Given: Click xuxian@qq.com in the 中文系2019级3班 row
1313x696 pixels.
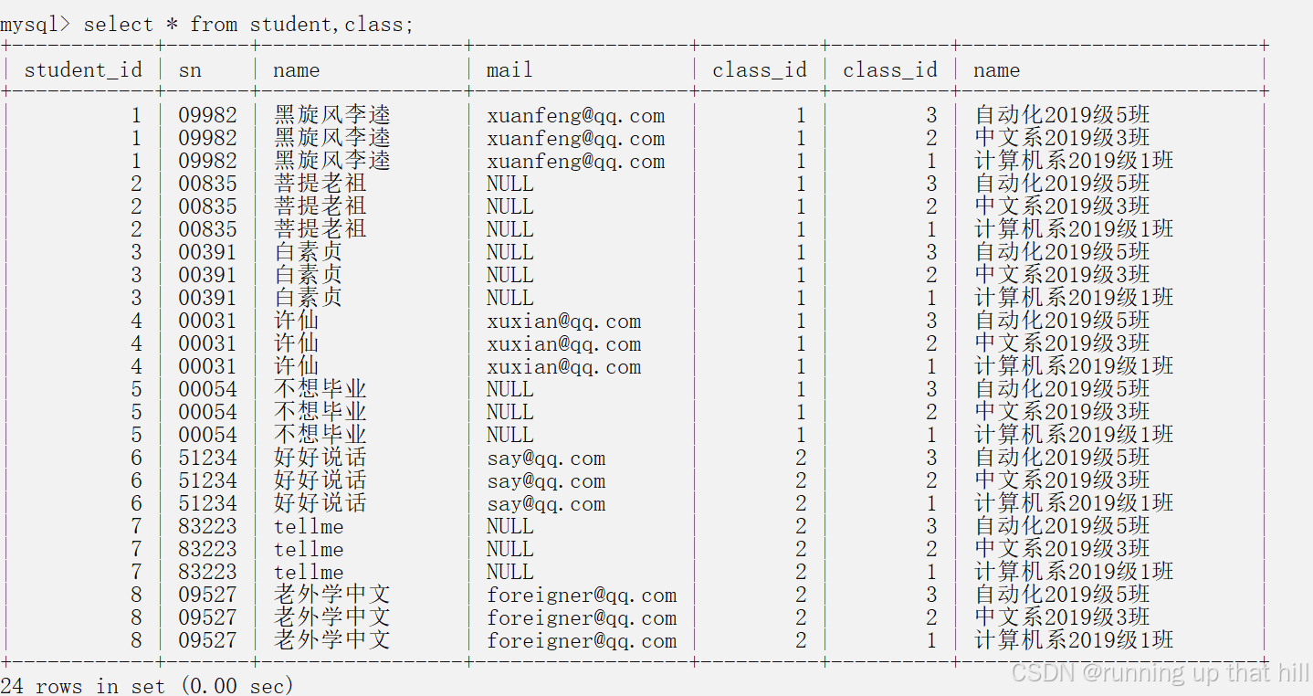Looking at the screenshot, I should coord(564,343).
